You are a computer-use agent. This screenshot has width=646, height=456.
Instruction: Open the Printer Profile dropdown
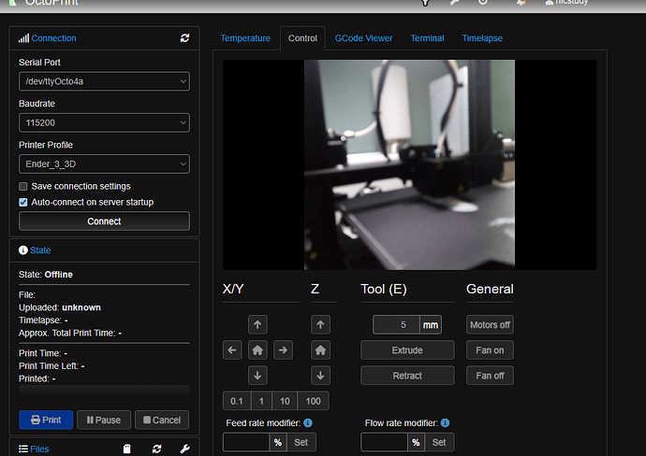coord(104,164)
